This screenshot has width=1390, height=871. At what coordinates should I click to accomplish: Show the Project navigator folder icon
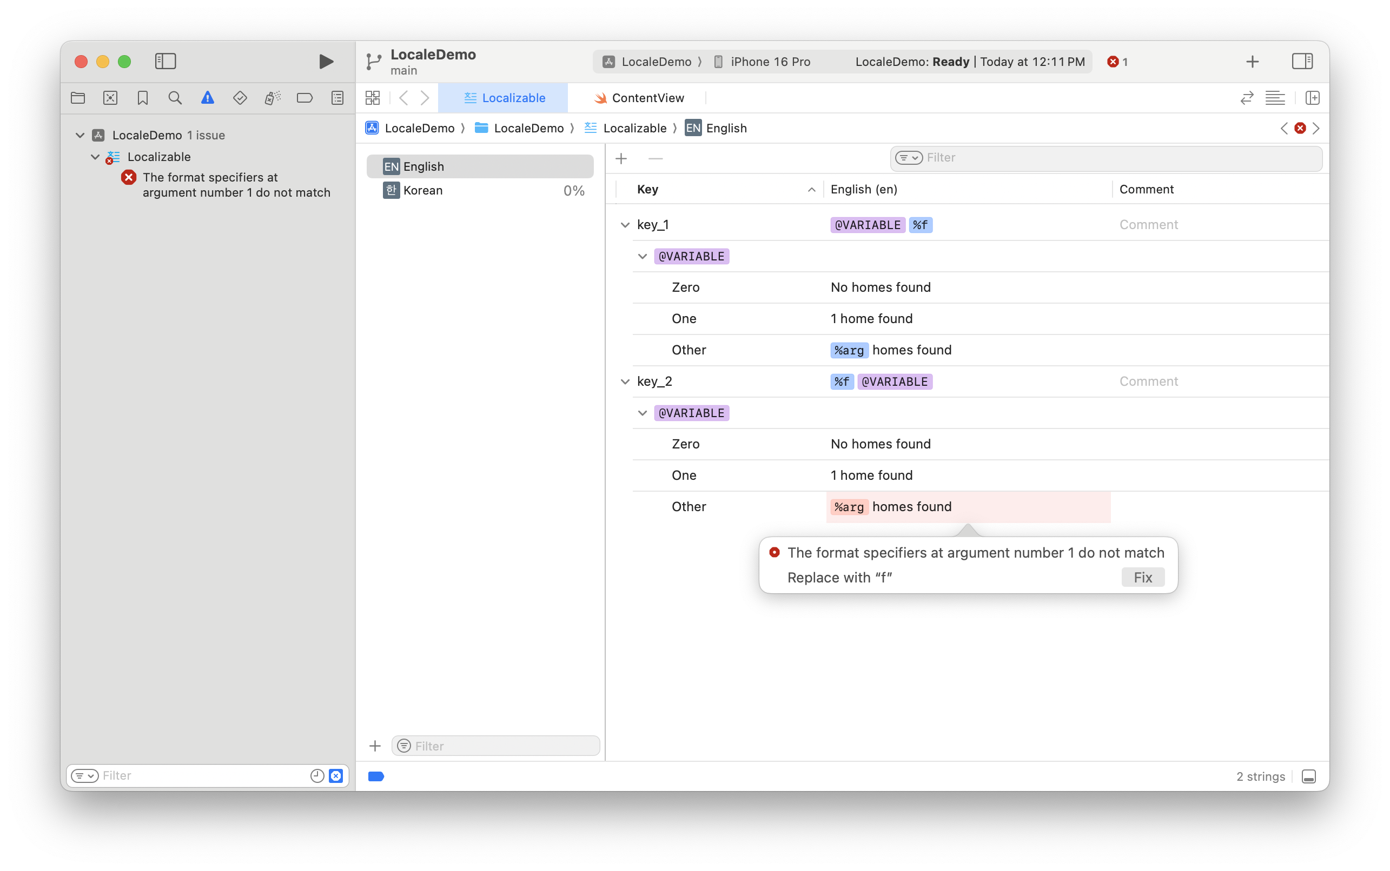(78, 98)
